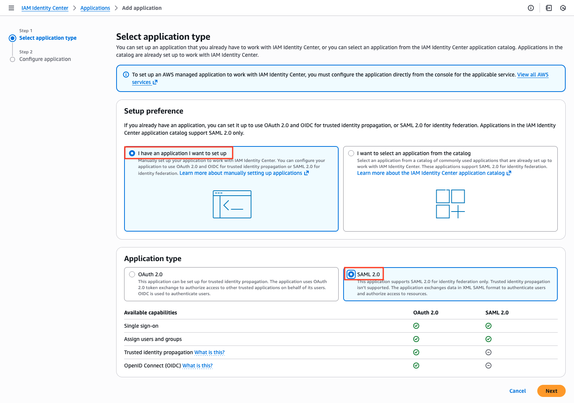The width and height of the screenshot is (574, 403).
Task: Click 'What is this?' beside Trusted identity propagation
Action: 210,352
